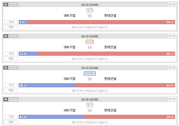179x126 pixels.
Task: Click the 현대건설 team name in match 44
Action: [x=110, y=110]
